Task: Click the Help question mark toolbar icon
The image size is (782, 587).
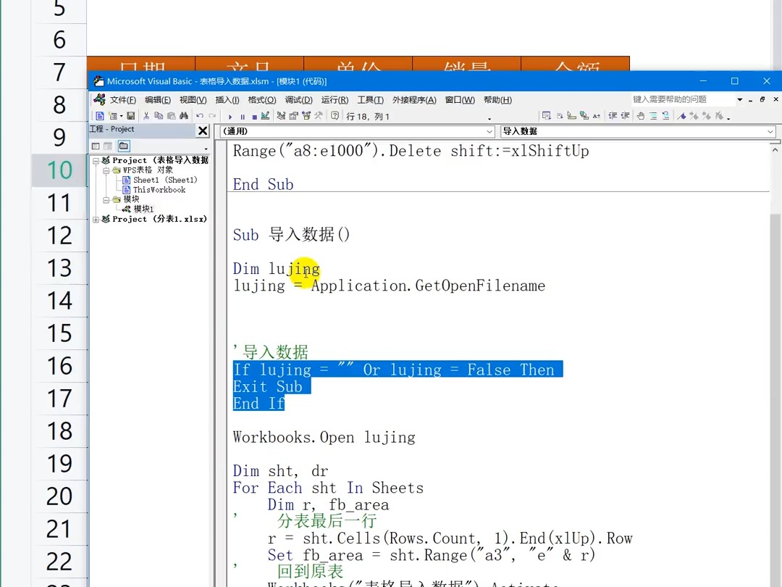Action: [x=335, y=116]
